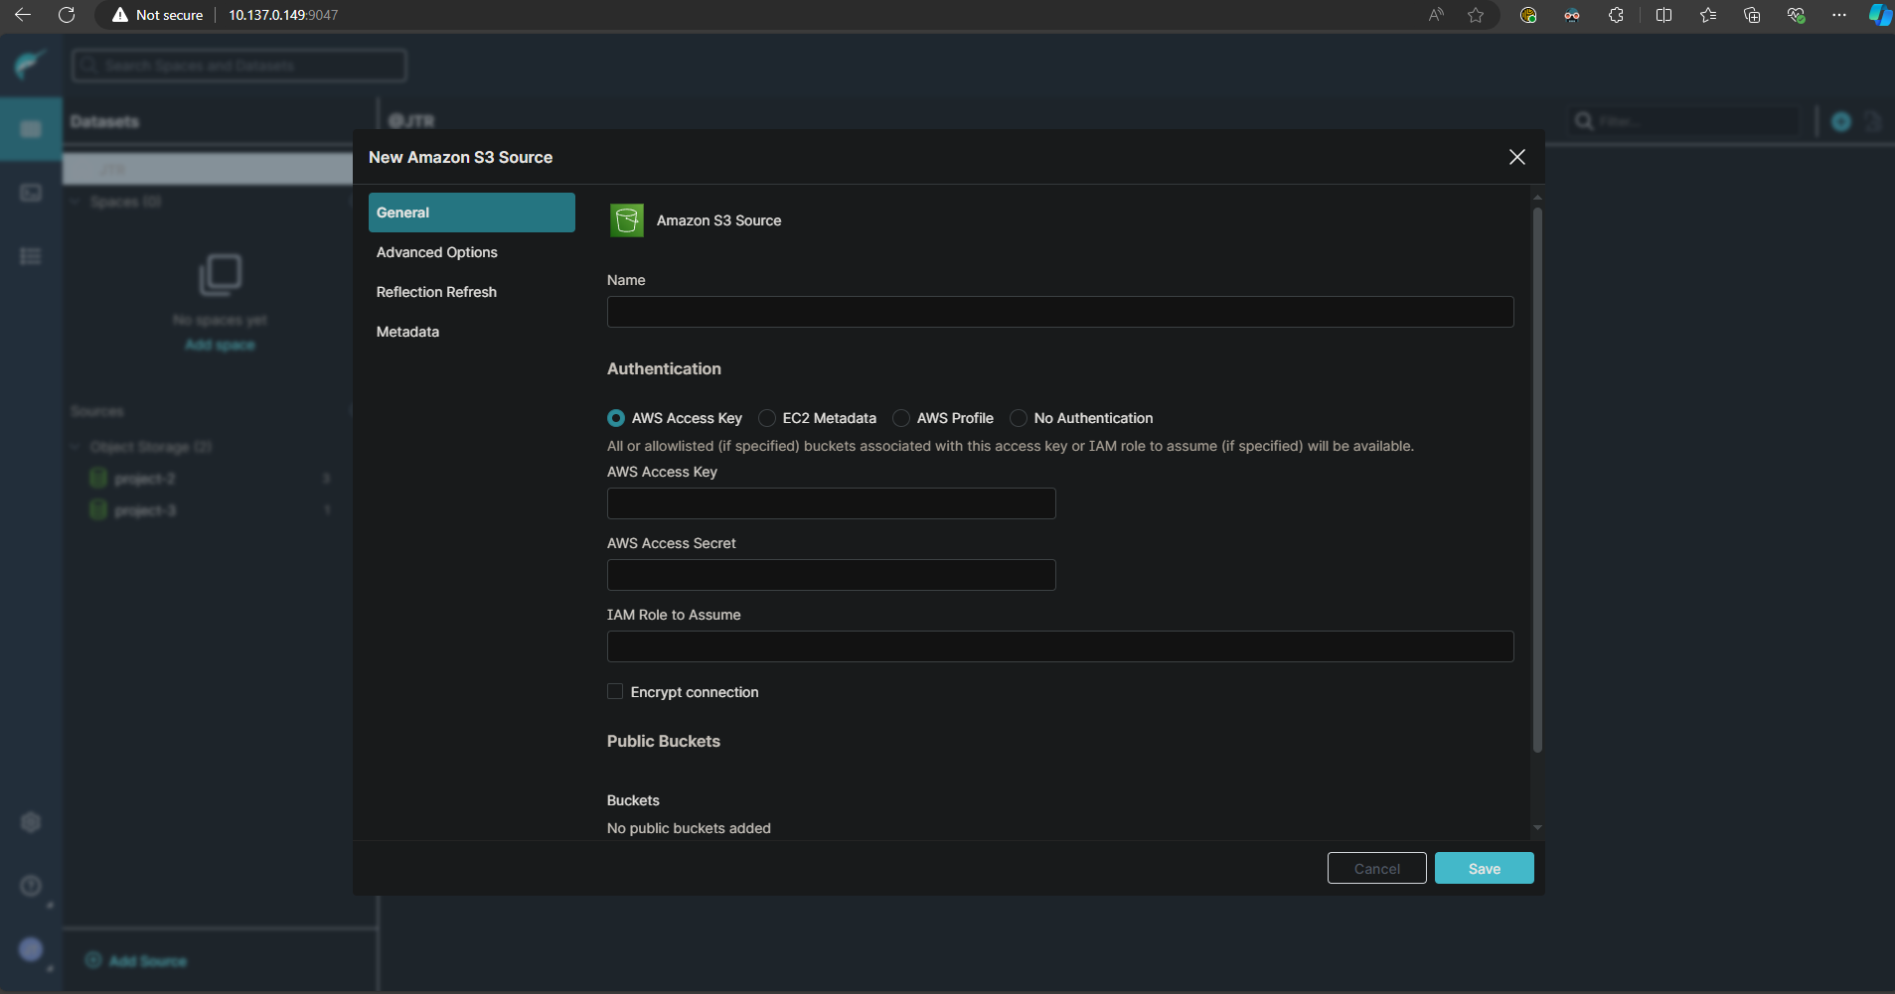Collapse Object Storage section expander
This screenshot has height=994, width=1895.
(x=76, y=447)
